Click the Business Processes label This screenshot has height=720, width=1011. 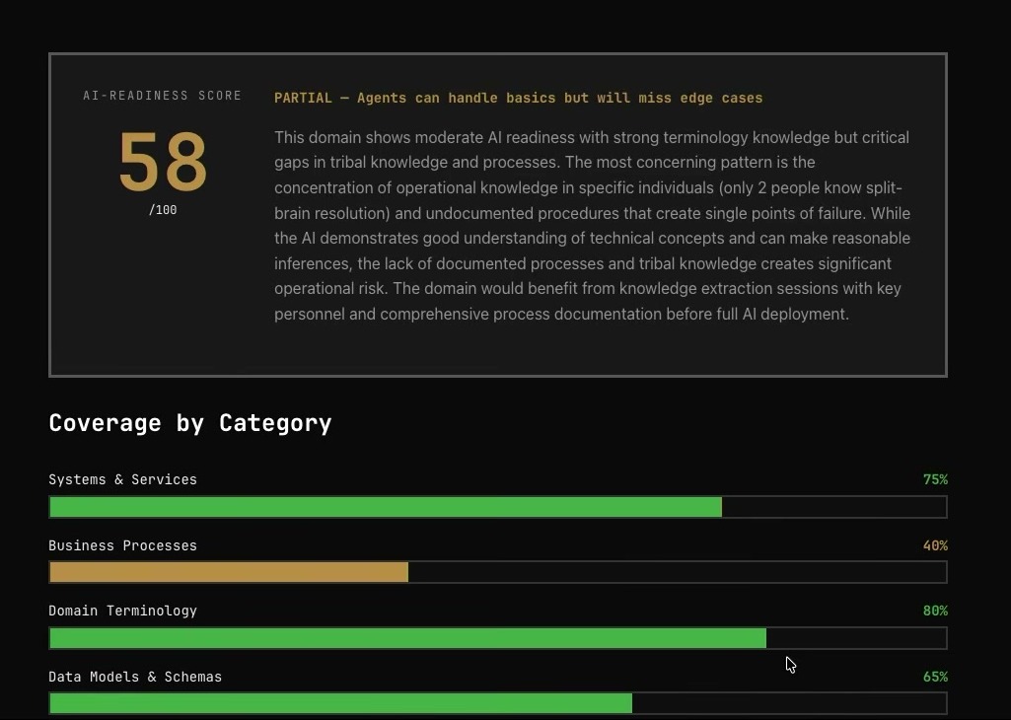coord(122,545)
